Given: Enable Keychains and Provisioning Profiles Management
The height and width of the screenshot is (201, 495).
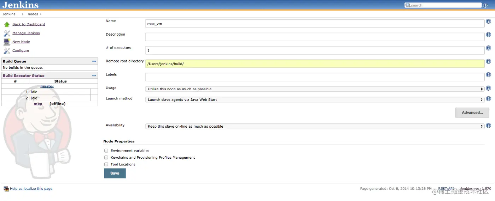Looking at the screenshot, I should click(x=106, y=158).
